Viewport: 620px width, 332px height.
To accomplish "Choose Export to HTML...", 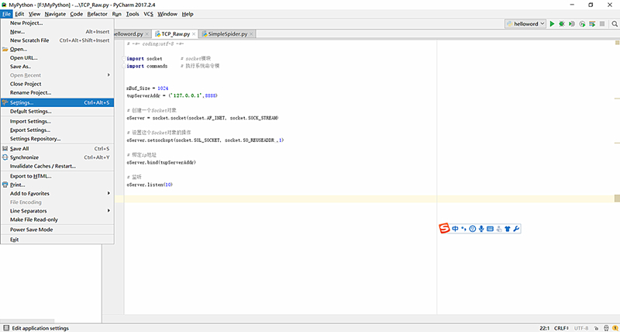I will [57, 176].
